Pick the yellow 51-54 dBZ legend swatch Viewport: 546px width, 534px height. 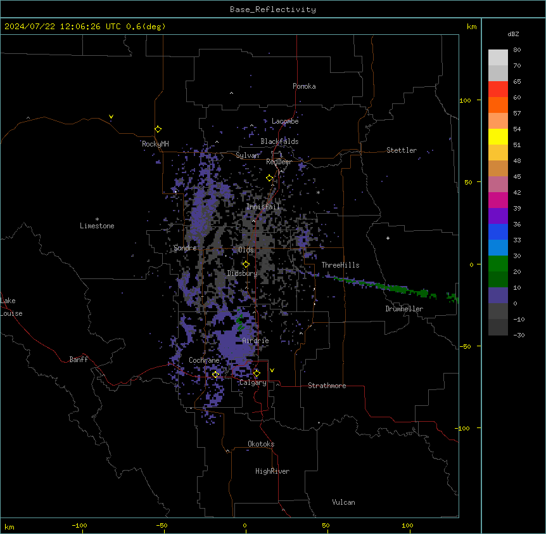(x=498, y=136)
